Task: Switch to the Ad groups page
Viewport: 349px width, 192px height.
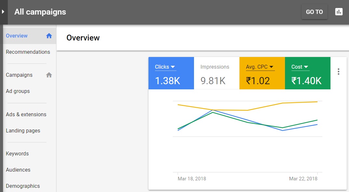Action: tap(18, 91)
